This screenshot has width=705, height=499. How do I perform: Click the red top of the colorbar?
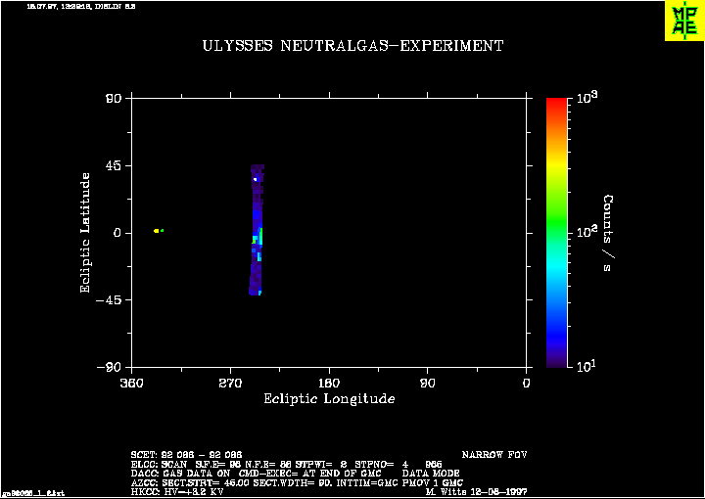point(556,104)
